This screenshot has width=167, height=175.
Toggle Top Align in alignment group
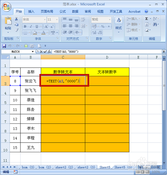64,20
